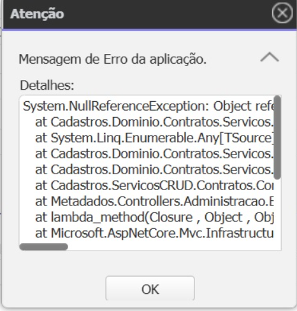297x311 pixels.
Task: Select the Metadados.Controllers.Administracao stack line
Action: point(154,202)
